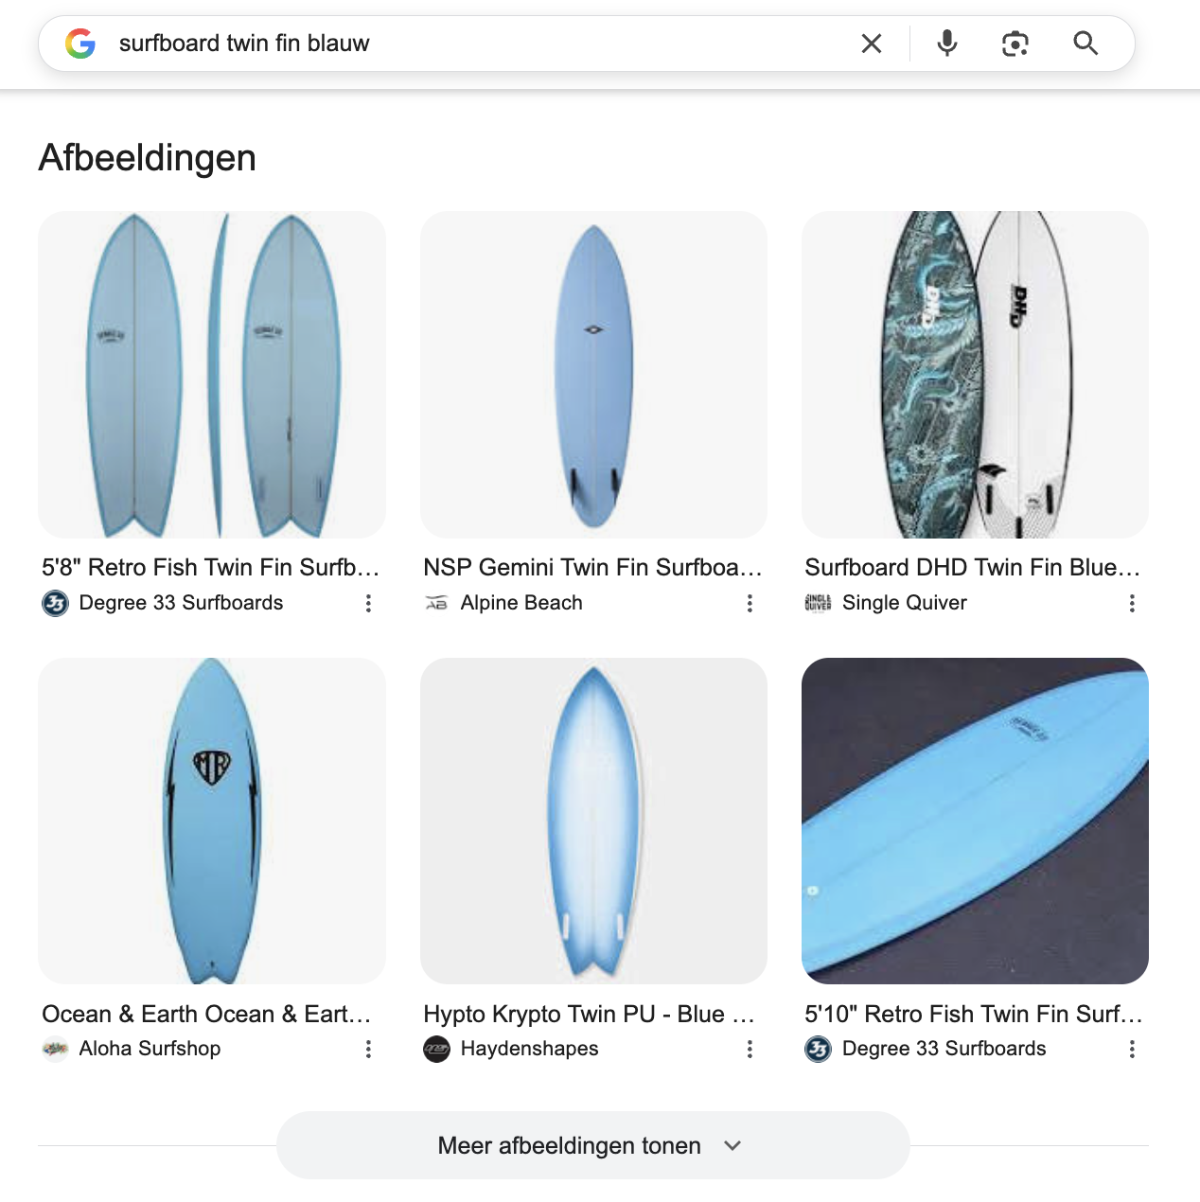
Task: Click the Haydenshapes favicon
Action: [x=436, y=1050]
